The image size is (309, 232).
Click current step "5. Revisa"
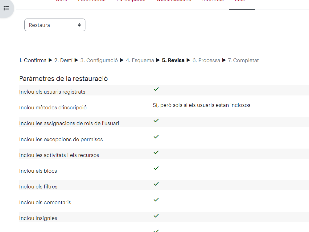pyautogui.click(x=173, y=60)
